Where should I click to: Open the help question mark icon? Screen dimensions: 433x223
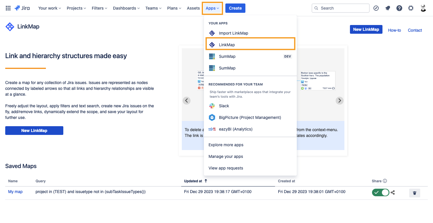399,8
